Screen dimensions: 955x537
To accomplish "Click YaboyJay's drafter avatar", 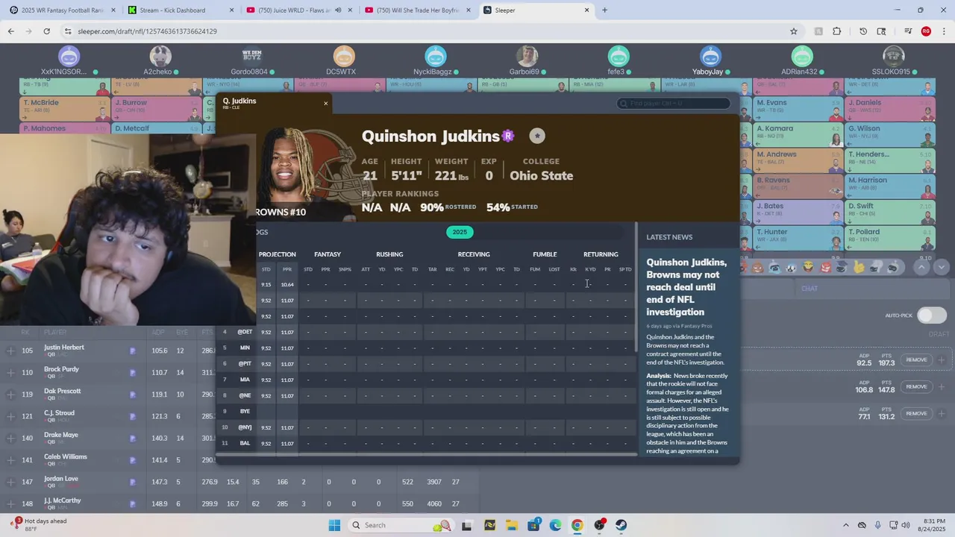I will tap(710, 56).
